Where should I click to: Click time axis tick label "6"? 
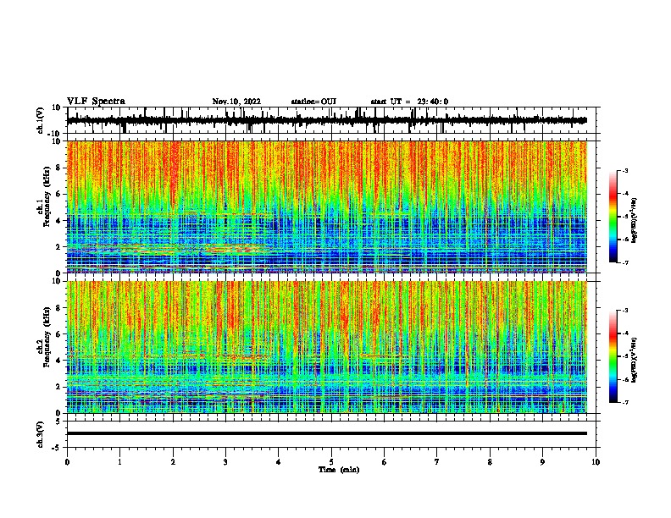tap(385, 462)
